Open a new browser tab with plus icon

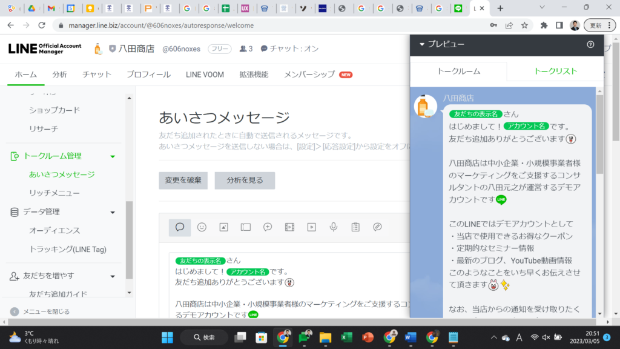point(500,8)
